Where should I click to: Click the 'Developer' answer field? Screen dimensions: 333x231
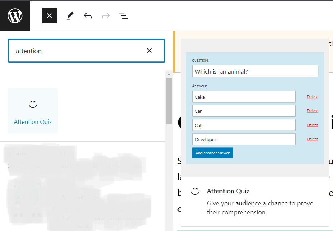[244, 139]
